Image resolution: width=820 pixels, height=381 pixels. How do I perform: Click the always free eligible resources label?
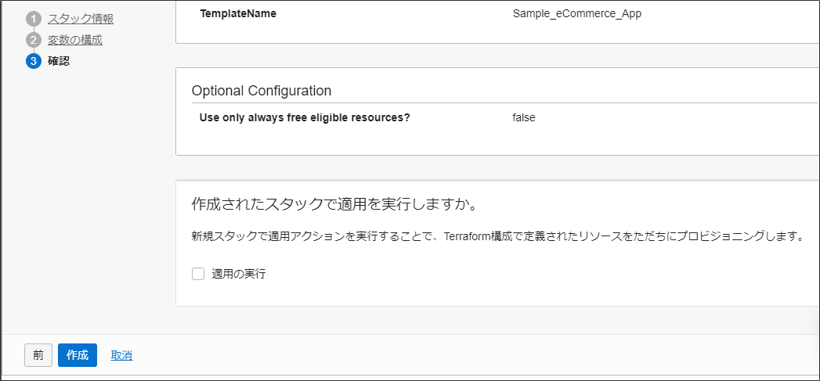pos(305,117)
